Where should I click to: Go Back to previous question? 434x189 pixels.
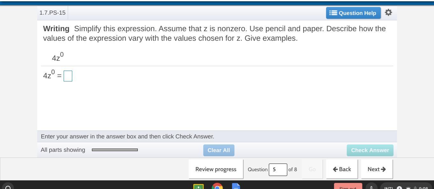tap(342, 169)
